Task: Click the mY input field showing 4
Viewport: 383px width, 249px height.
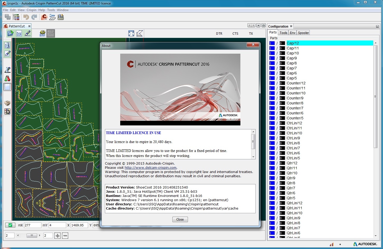Action: pyautogui.click(x=57, y=225)
